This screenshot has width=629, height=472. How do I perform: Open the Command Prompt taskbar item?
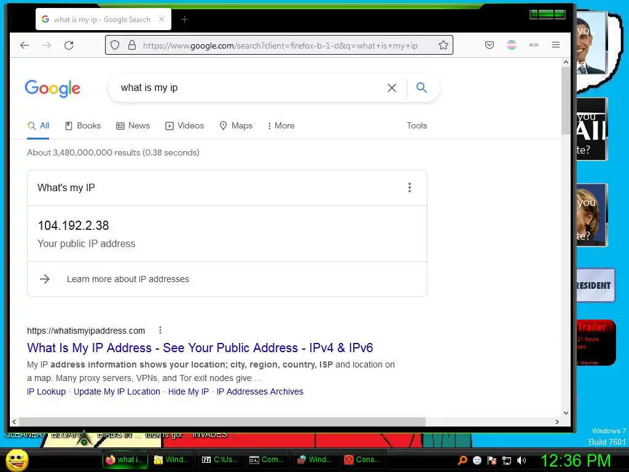pos(267,460)
